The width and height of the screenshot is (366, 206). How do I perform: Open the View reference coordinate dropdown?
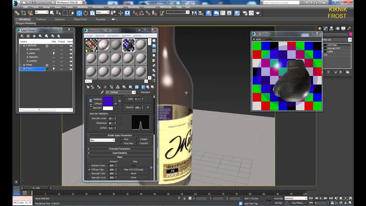(x=103, y=12)
